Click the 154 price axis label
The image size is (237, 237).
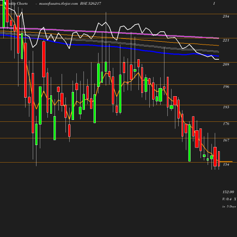(x=226, y=164)
